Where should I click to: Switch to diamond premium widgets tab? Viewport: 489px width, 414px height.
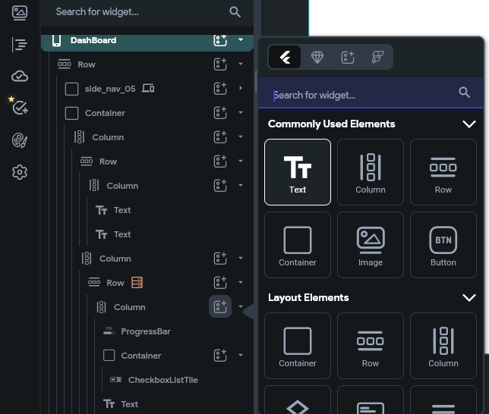[317, 57]
